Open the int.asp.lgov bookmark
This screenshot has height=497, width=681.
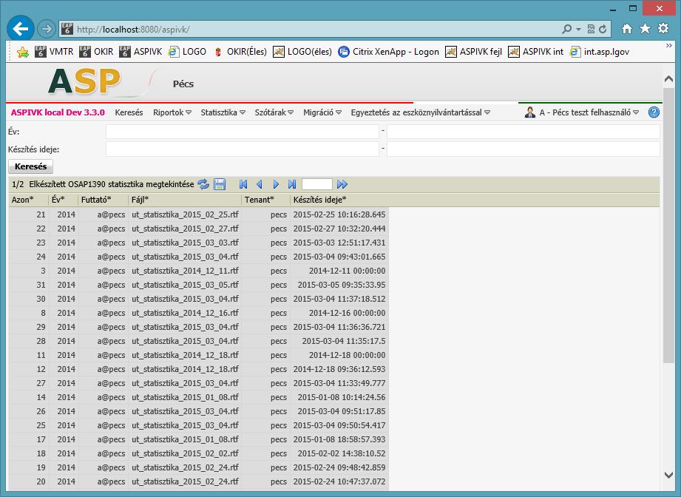coord(600,52)
